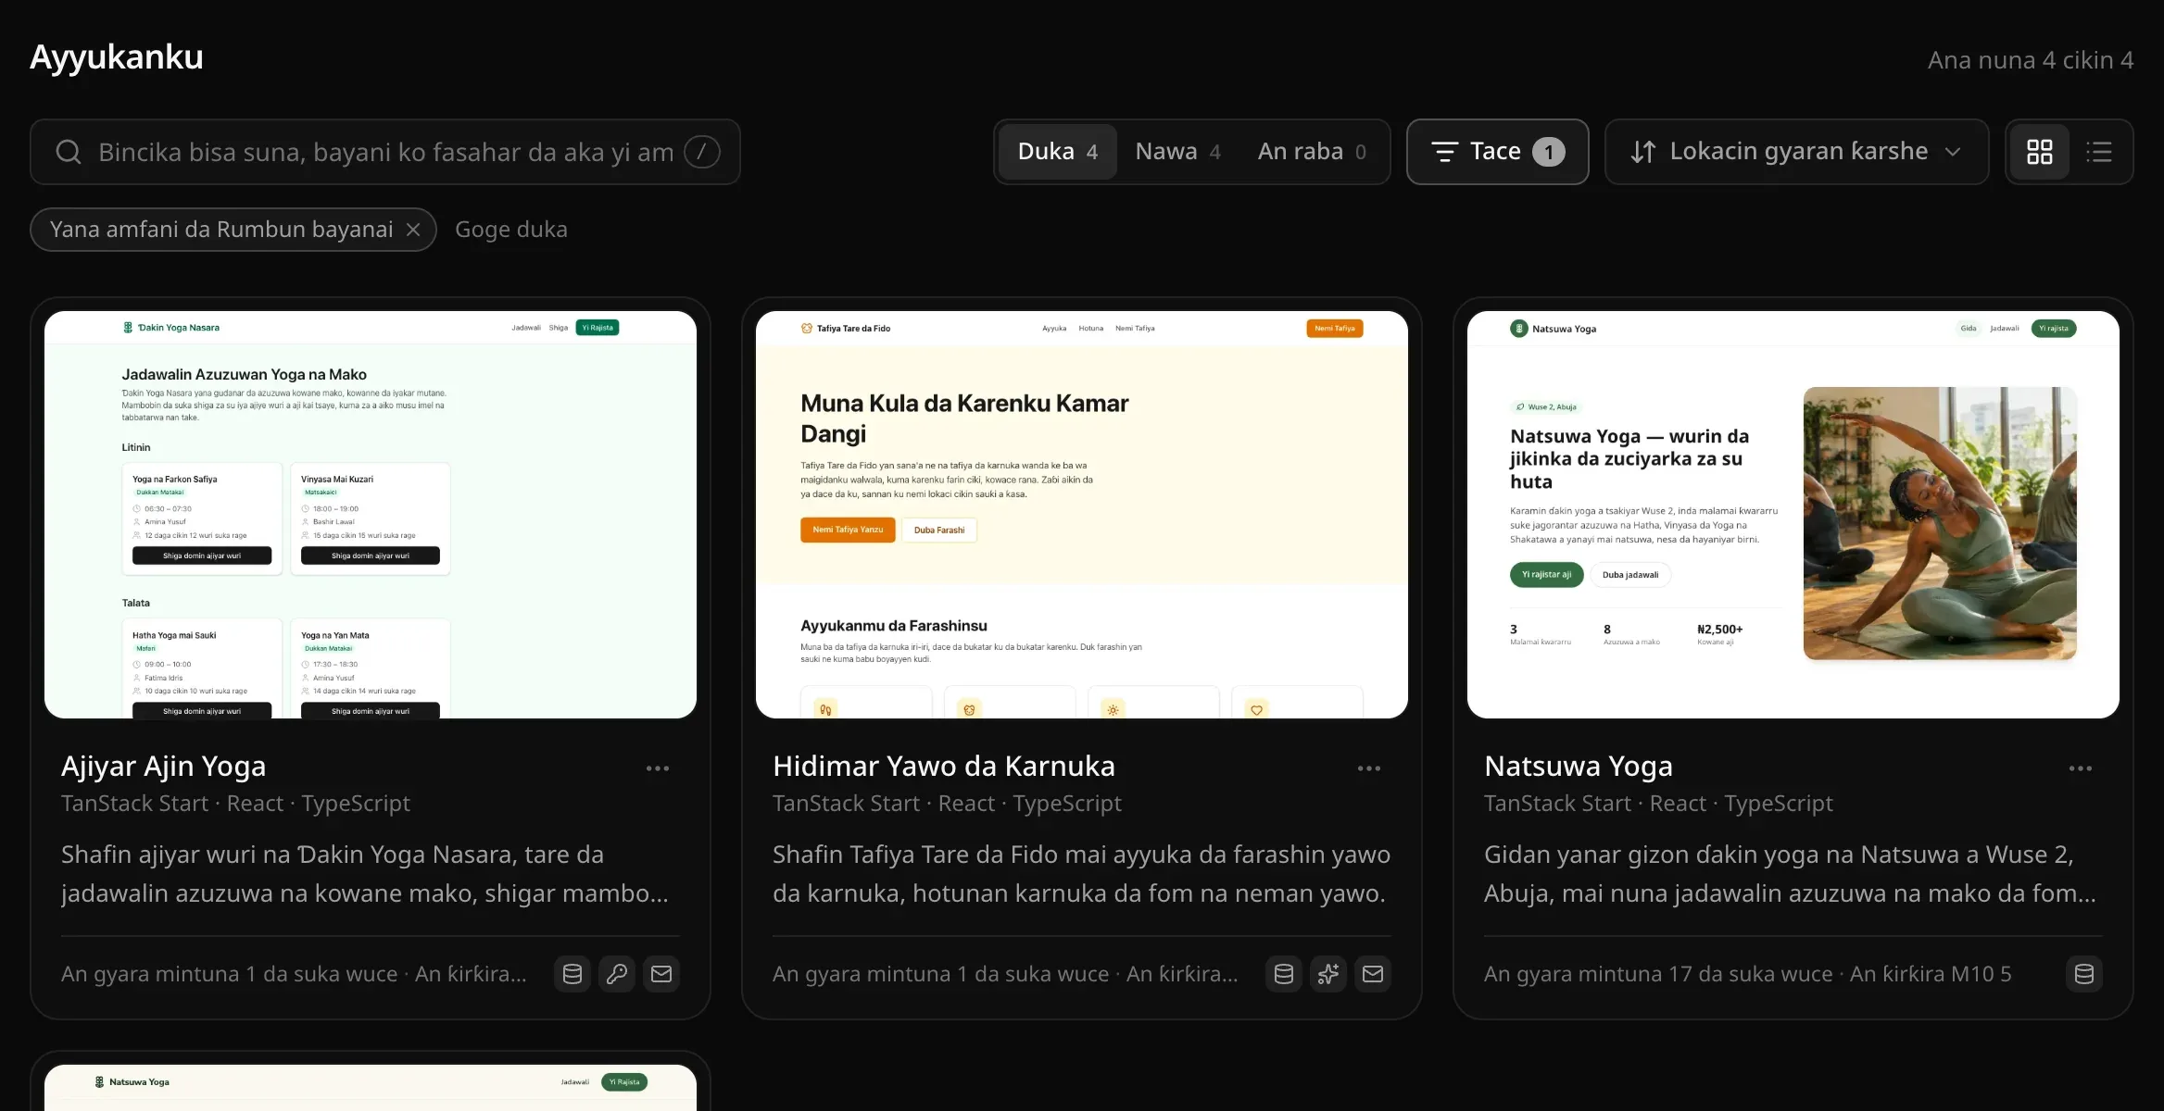This screenshot has height=1111, width=2164.
Task: Click the Tace active filter count badge
Action: [x=1549, y=152]
